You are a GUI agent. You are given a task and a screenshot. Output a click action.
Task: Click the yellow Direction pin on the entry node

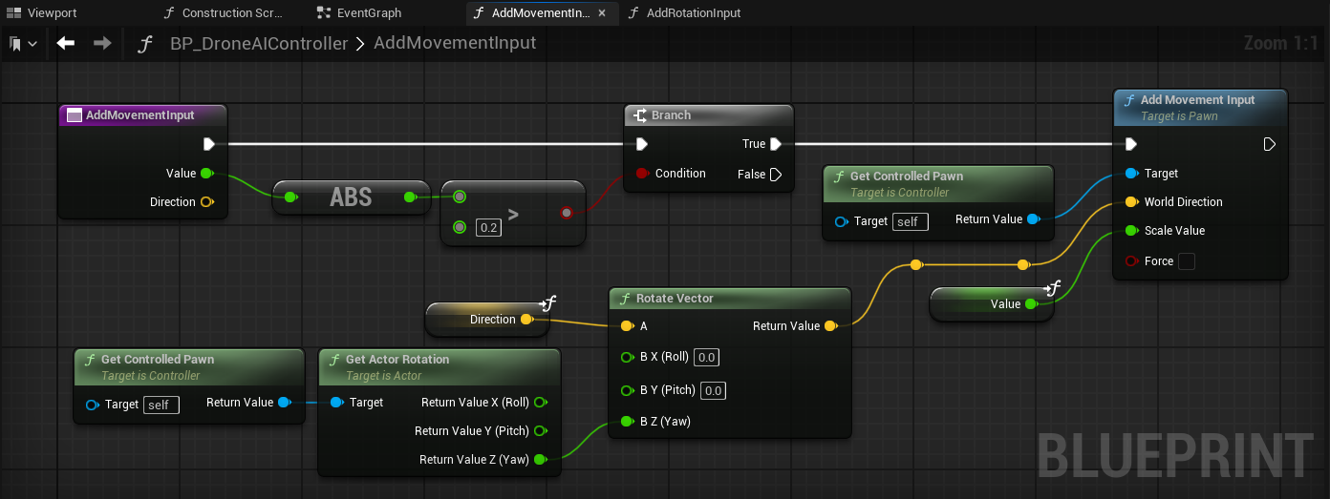click(x=206, y=202)
